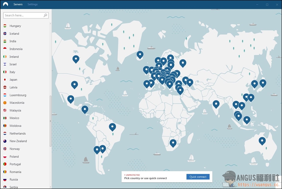
Task: Click the Chile map pin
Action: (x=97, y=150)
